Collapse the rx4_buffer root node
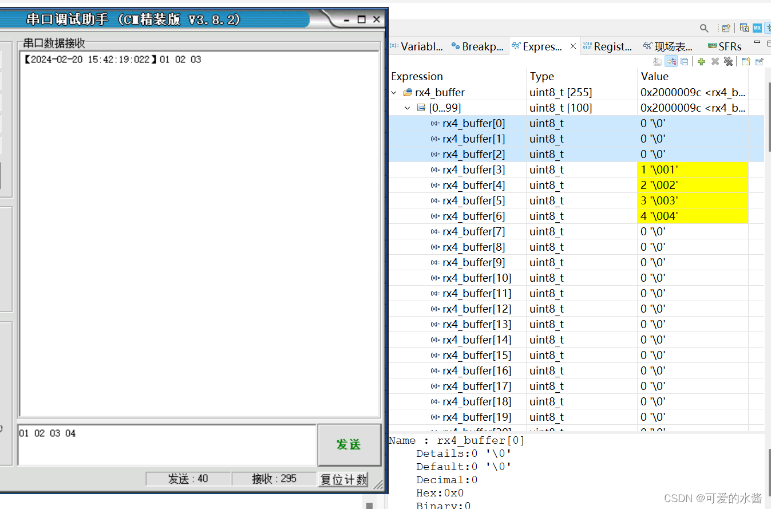Viewport: 771px width, 509px height. pyautogui.click(x=394, y=93)
